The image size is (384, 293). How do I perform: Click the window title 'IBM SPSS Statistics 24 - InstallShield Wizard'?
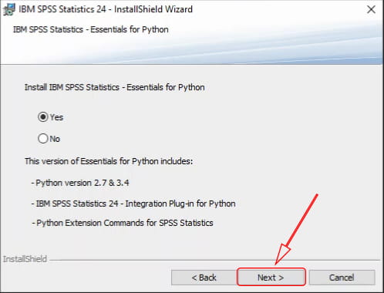tap(106, 9)
